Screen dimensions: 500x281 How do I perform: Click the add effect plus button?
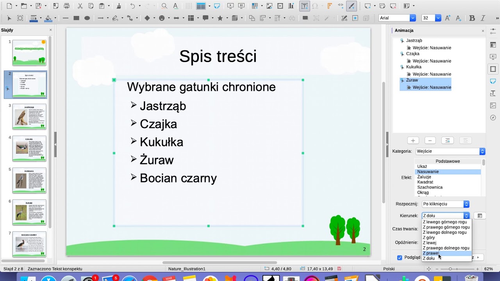[413, 140]
